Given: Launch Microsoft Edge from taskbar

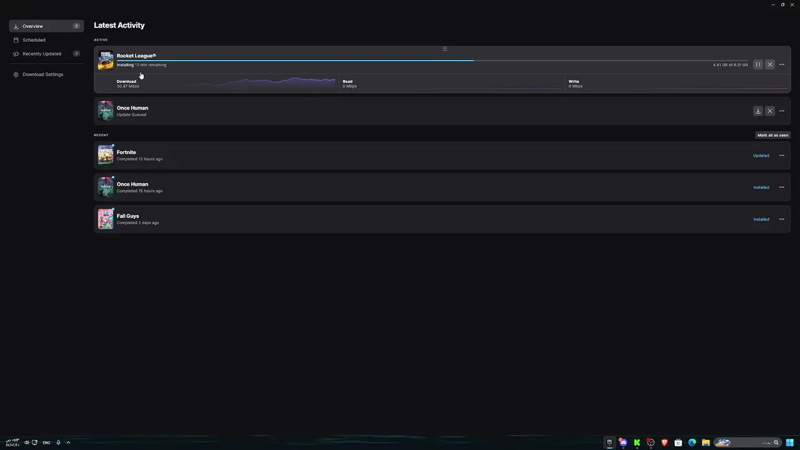Looking at the screenshot, I should [692, 442].
